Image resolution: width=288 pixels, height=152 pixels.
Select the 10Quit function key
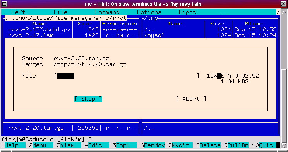(x=264, y=145)
